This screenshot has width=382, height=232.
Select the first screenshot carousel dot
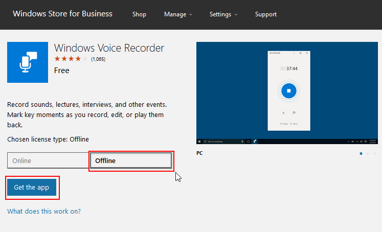point(361,153)
